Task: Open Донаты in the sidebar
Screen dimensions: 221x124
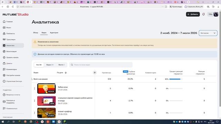Action: coord(8,63)
